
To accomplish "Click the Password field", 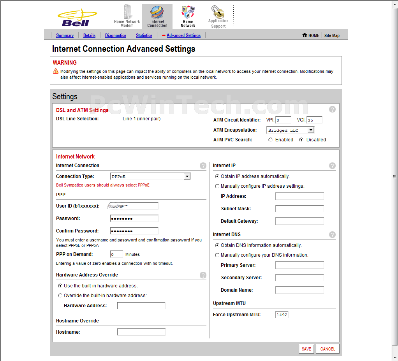I will tap(134, 218).
